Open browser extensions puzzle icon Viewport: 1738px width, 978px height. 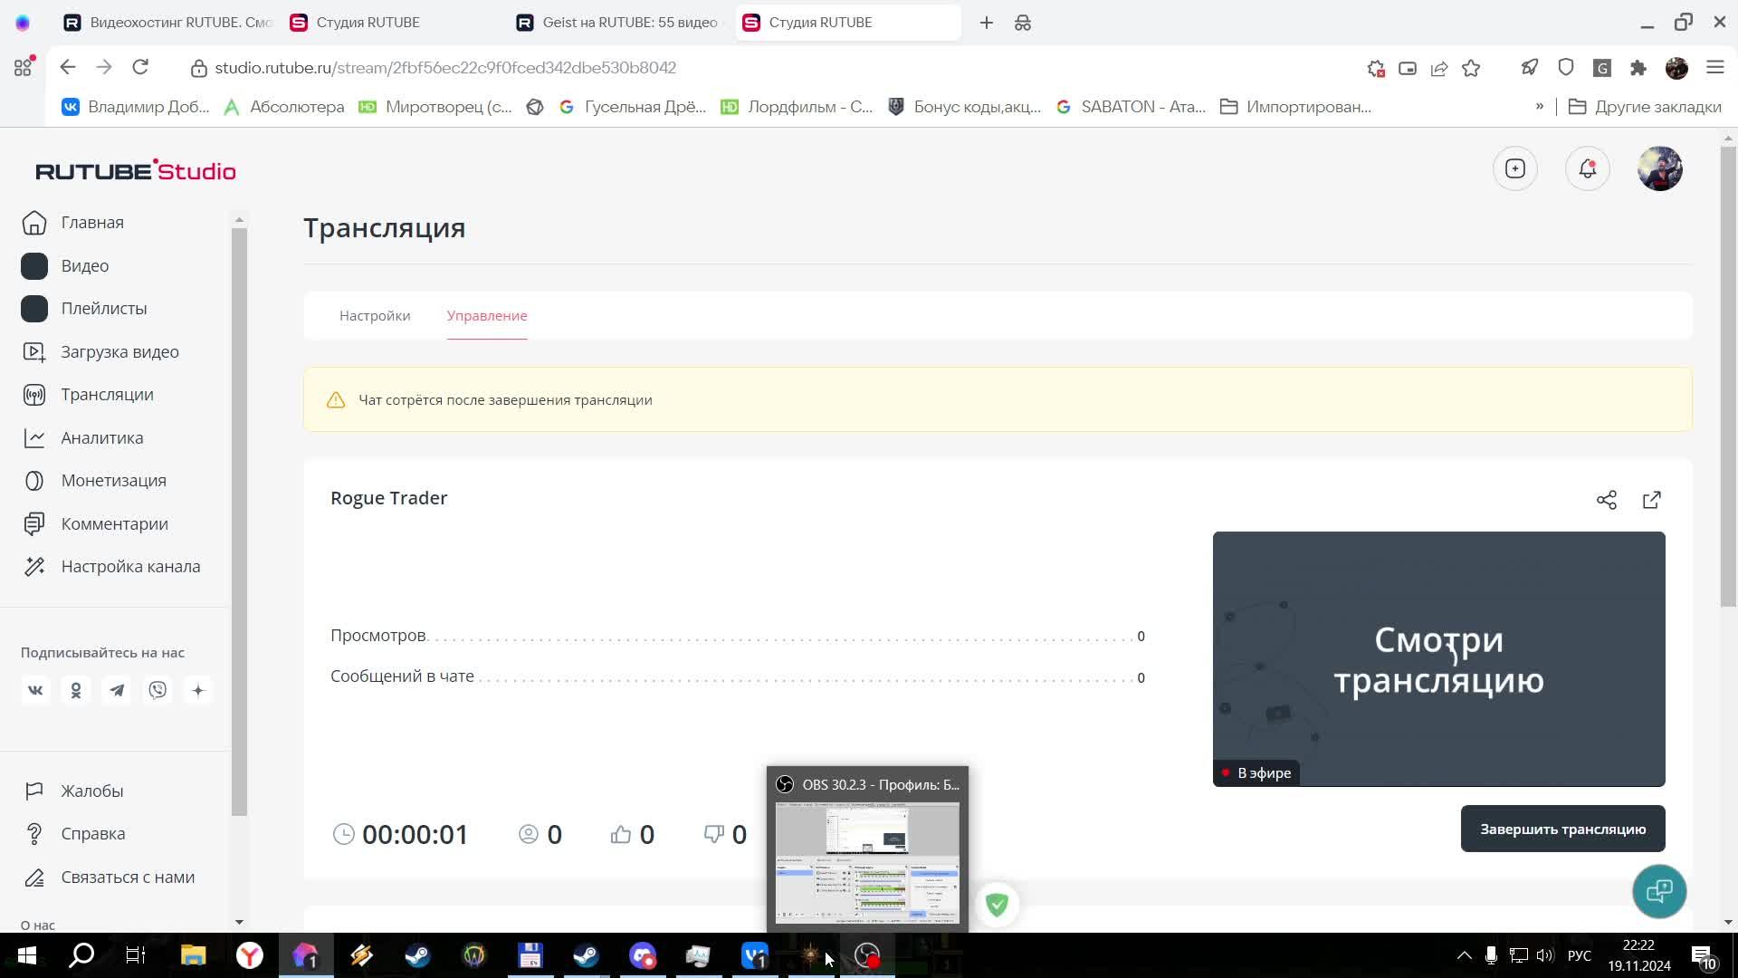[x=1638, y=68]
